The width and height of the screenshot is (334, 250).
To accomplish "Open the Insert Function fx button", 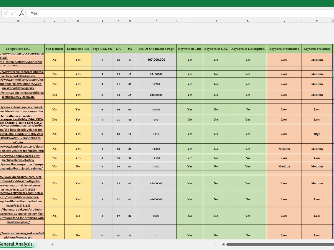I will point(21,13).
